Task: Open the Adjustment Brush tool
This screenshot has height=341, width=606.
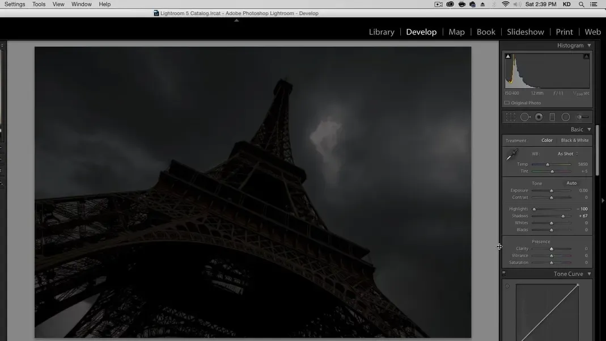Action: (582, 117)
